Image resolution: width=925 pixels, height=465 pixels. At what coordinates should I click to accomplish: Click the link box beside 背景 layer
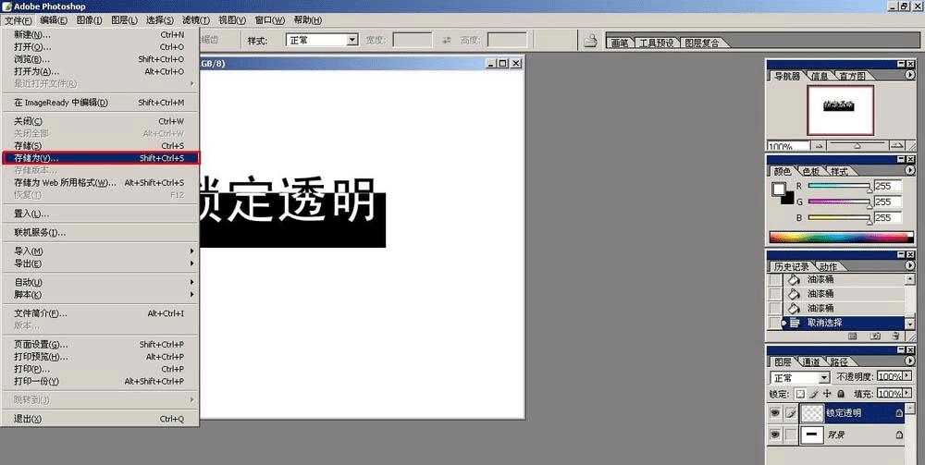tap(791, 434)
